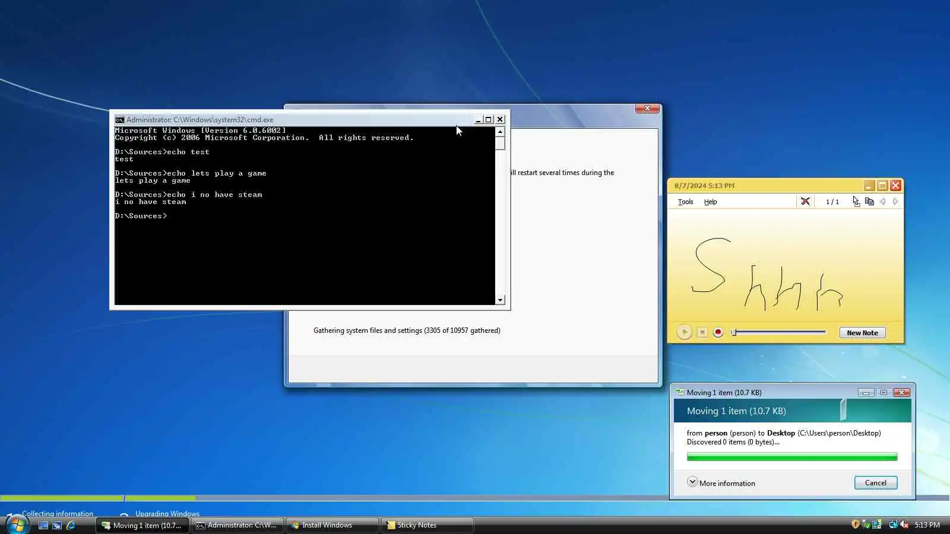The width and height of the screenshot is (950, 534).
Task: Click the green move progress bar
Action: [792, 457]
